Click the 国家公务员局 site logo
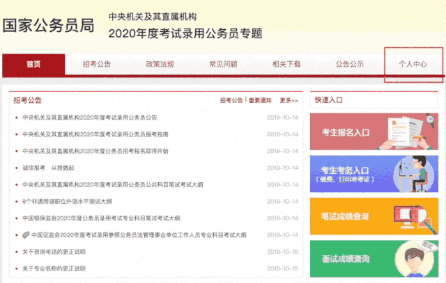 pos(48,26)
